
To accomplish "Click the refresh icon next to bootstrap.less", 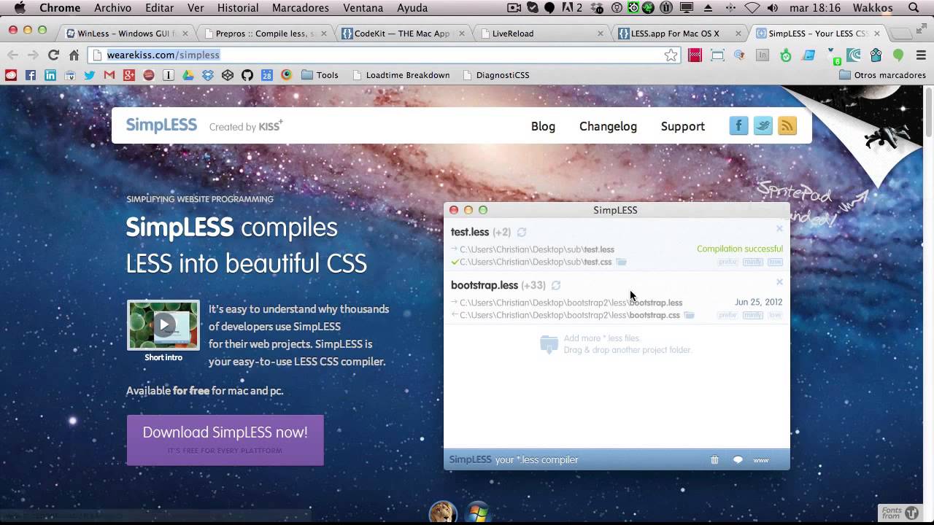I will tap(556, 286).
